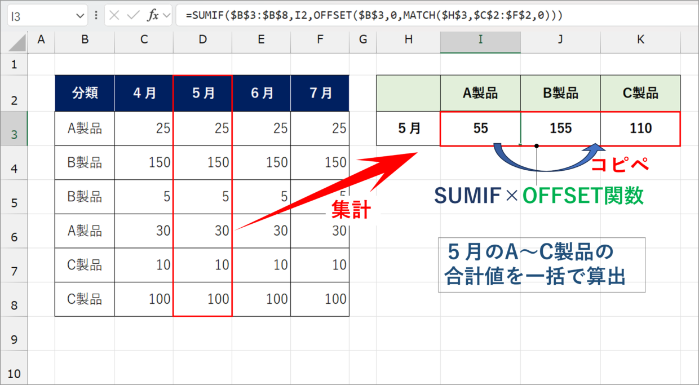Open the Name Box dropdown arrow
This screenshot has height=385, width=699.
(79, 16)
